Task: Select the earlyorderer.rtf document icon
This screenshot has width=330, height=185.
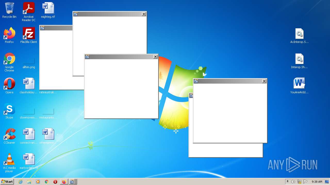Action: point(29,161)
